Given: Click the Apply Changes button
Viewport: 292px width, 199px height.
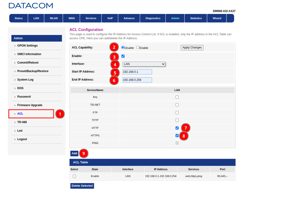Looking at the screenshot, I should [x=192, y=47].
